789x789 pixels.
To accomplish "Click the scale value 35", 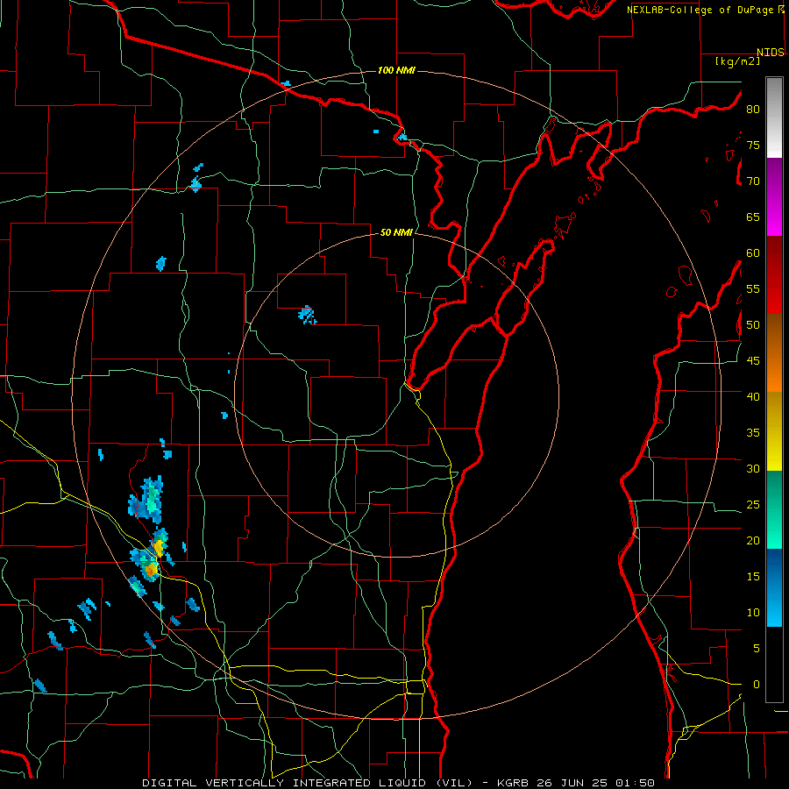I will pyautogui.click(x=753, y=433).
